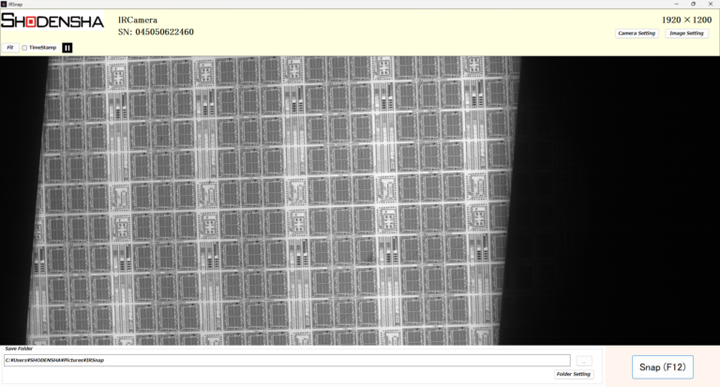Open Folder Setting
The width and height of the screenshot is (720, 387).
(x=574, y=374)
